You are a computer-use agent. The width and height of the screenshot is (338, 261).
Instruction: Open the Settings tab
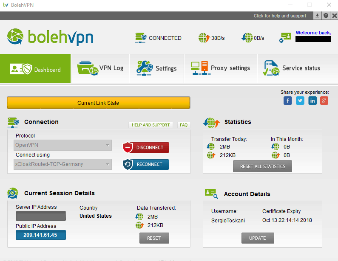[156, 68]
